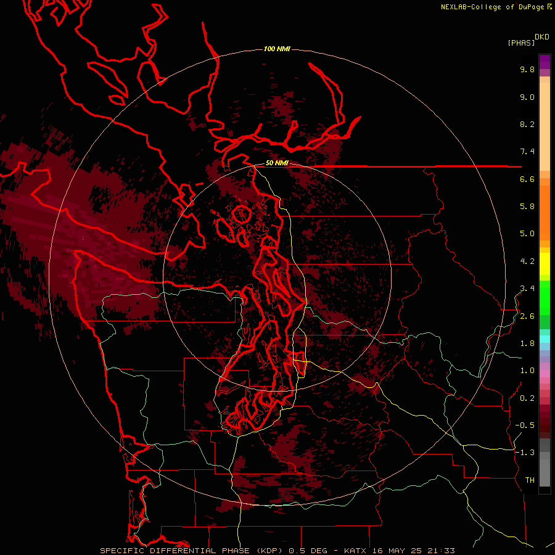This screenshot has width=555, height=555.
Task: Select the -1.3 scale label
Action: click(525, 453)
